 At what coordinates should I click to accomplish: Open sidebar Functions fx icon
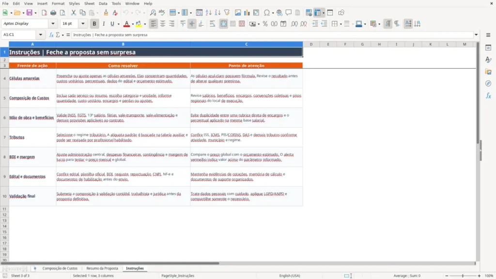point(488,95)
